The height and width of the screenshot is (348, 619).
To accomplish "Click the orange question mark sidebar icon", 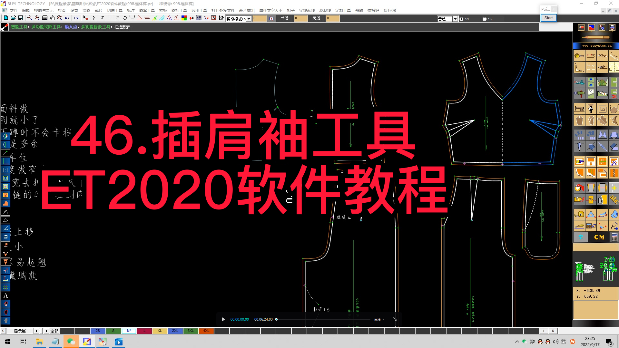I will coord(6,195).
